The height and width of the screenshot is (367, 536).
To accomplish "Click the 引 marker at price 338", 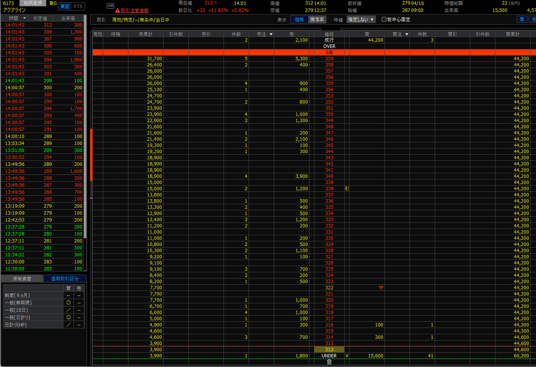I will (347, 189).
